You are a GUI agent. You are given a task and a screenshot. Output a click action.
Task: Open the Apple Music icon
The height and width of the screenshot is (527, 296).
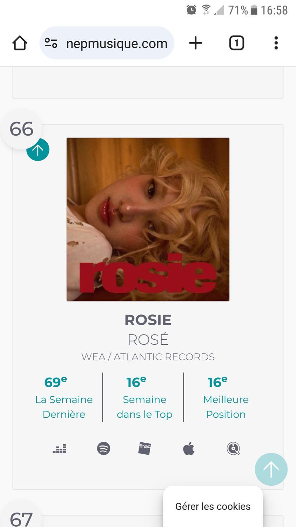click(189, 449)
